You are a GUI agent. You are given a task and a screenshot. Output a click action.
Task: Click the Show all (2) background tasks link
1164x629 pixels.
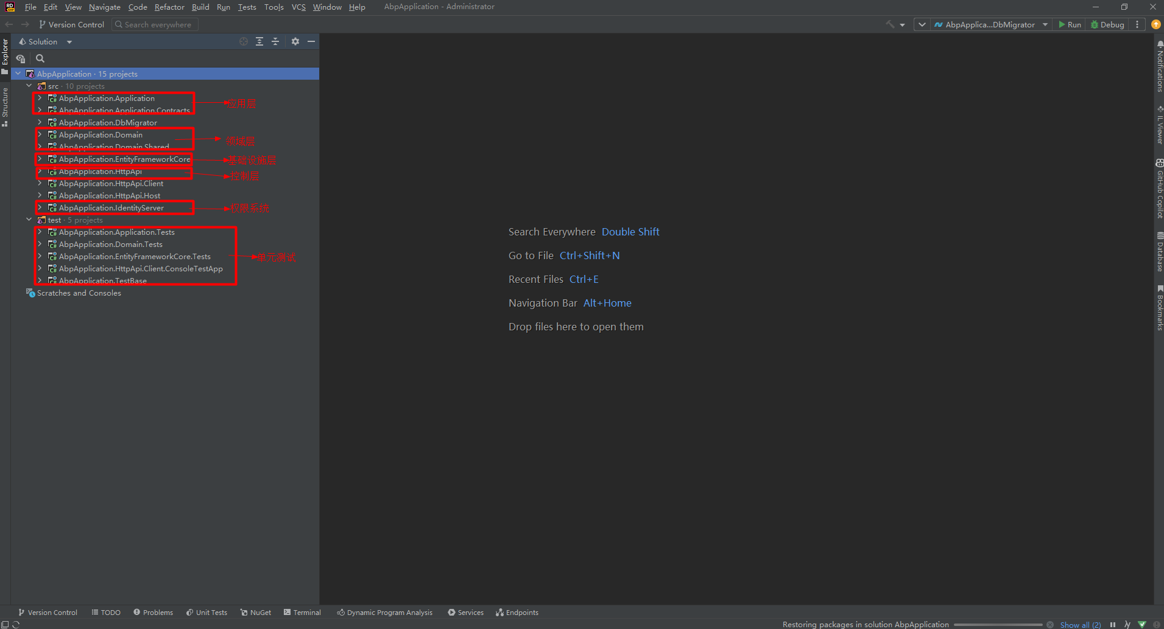[1080, 625]
